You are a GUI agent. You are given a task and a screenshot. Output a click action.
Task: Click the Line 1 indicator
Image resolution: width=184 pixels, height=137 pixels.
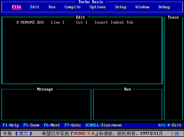click(58, 22)
